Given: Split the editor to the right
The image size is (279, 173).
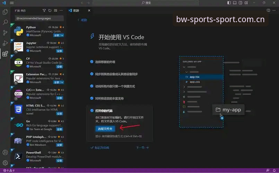Looking at the screenshot, I should 268,10.
